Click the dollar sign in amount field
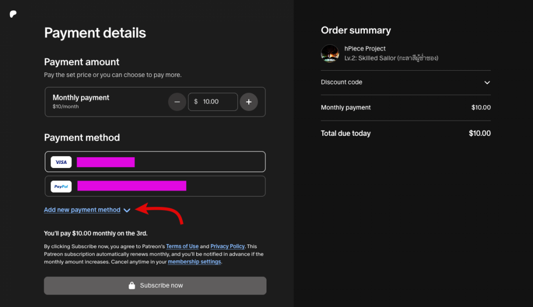 point(196,102)
